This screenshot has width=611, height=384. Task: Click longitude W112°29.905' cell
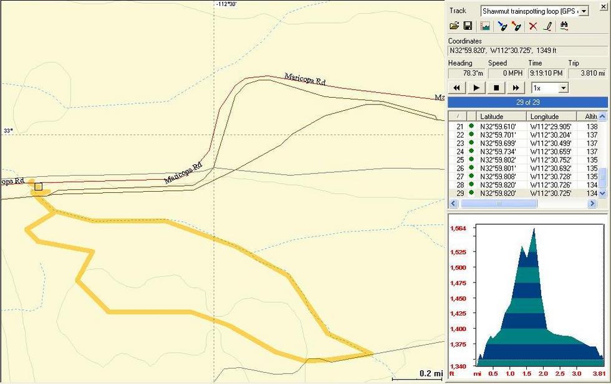click(x=551, y=126)
